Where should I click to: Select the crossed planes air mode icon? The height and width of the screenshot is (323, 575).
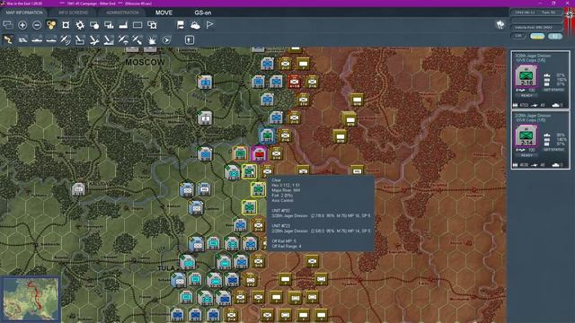pos(94,39)
